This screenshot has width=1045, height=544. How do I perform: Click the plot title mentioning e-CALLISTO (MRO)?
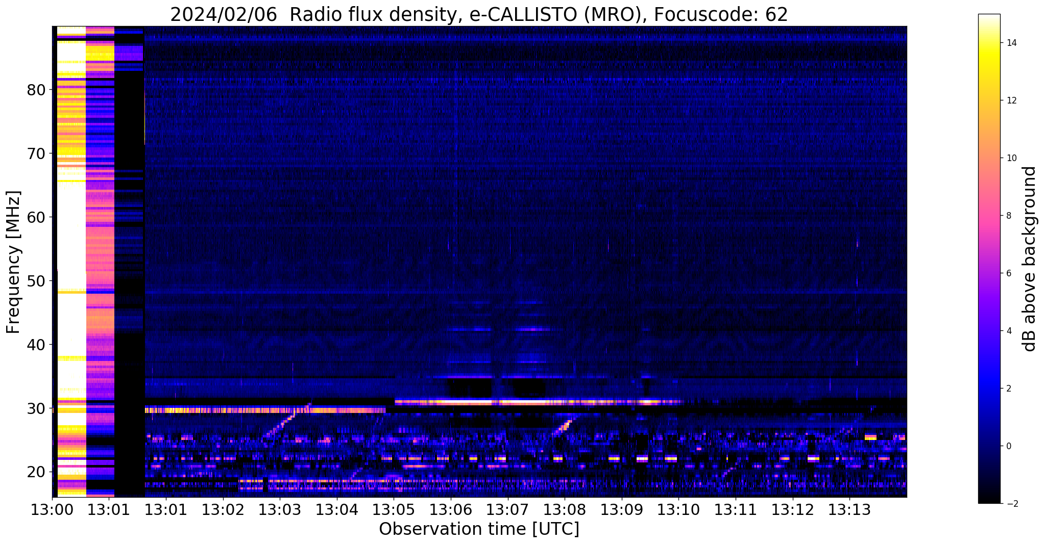tap(479, 14)
